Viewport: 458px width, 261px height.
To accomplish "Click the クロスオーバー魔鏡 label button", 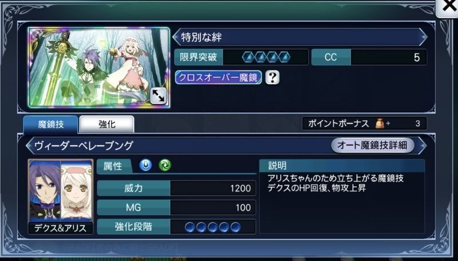I will [218, 77].
